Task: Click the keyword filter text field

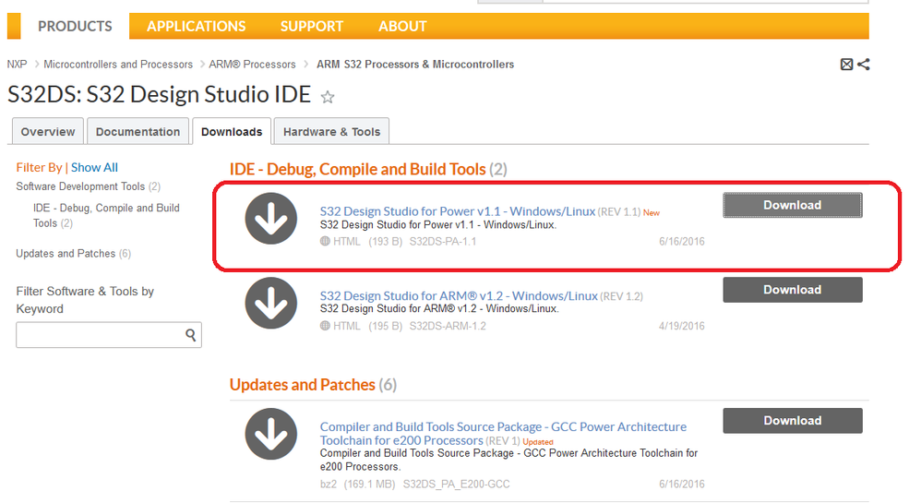Action: click(x=99, y=335)
